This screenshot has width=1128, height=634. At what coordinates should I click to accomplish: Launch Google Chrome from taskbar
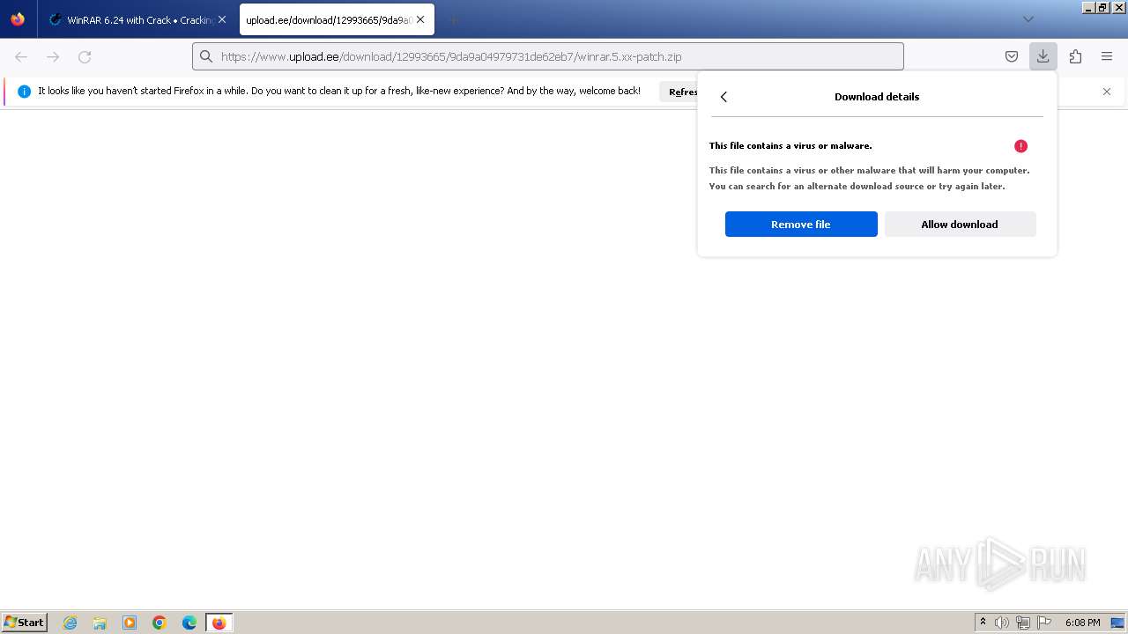pos(160,623)
